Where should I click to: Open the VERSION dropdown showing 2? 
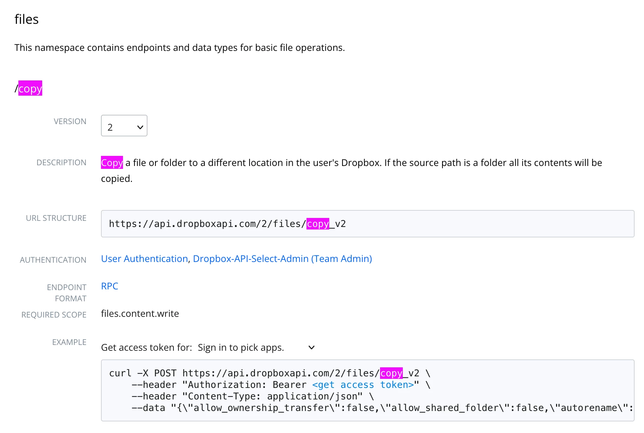point(124,126)
